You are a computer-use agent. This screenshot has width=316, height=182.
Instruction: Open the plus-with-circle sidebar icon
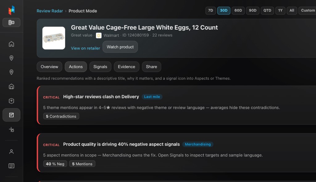pyautogui.click(x=11, y=129)
